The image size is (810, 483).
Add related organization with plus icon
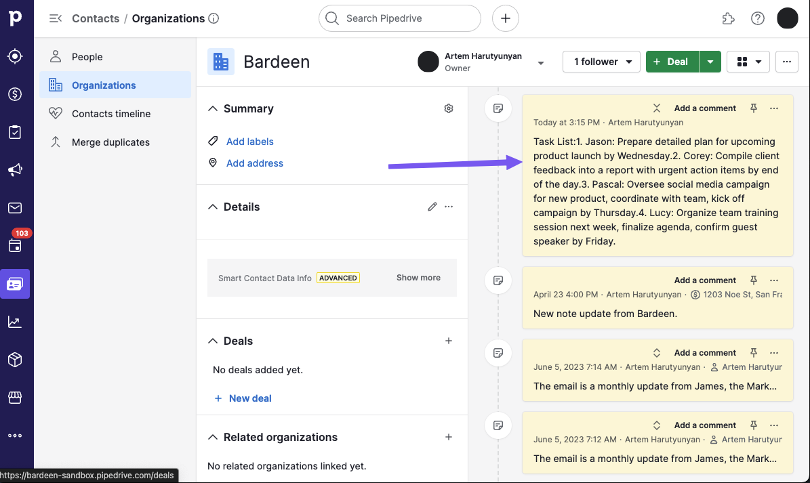pos(449,437)
